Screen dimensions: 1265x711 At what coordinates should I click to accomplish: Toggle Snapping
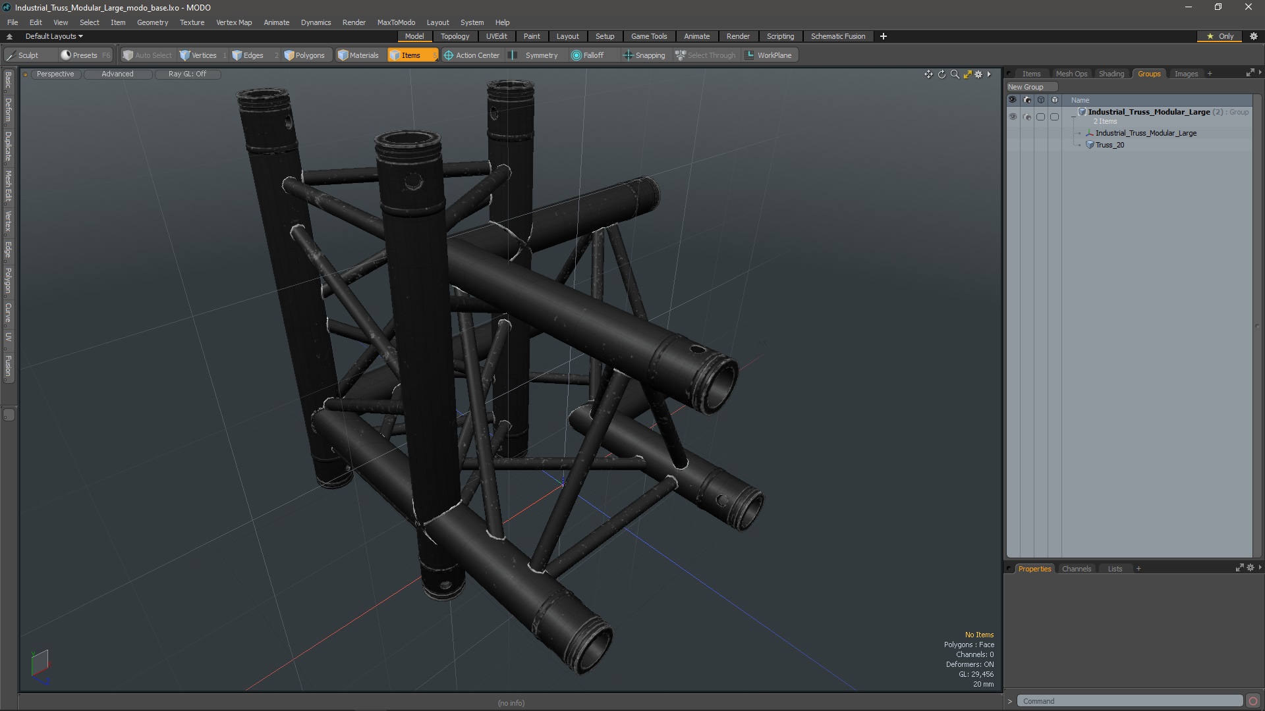pyautogui.click(x=644, y=55)
